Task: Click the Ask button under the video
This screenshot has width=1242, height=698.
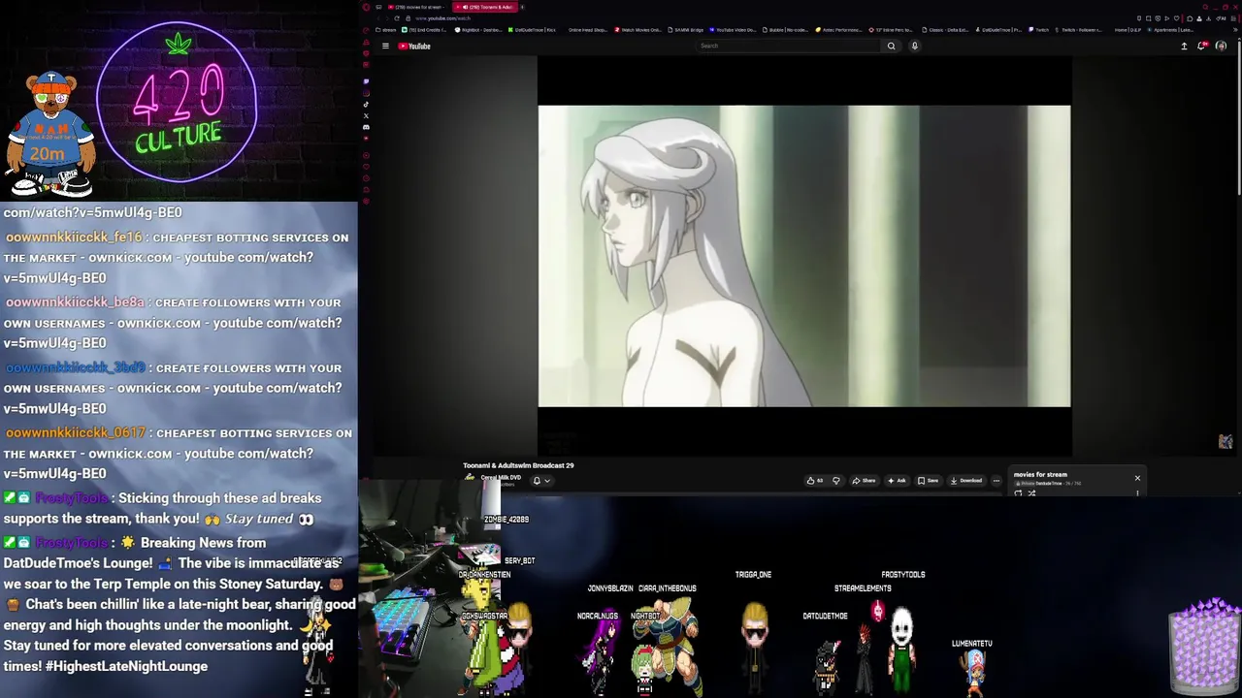Action: (897, 481)
